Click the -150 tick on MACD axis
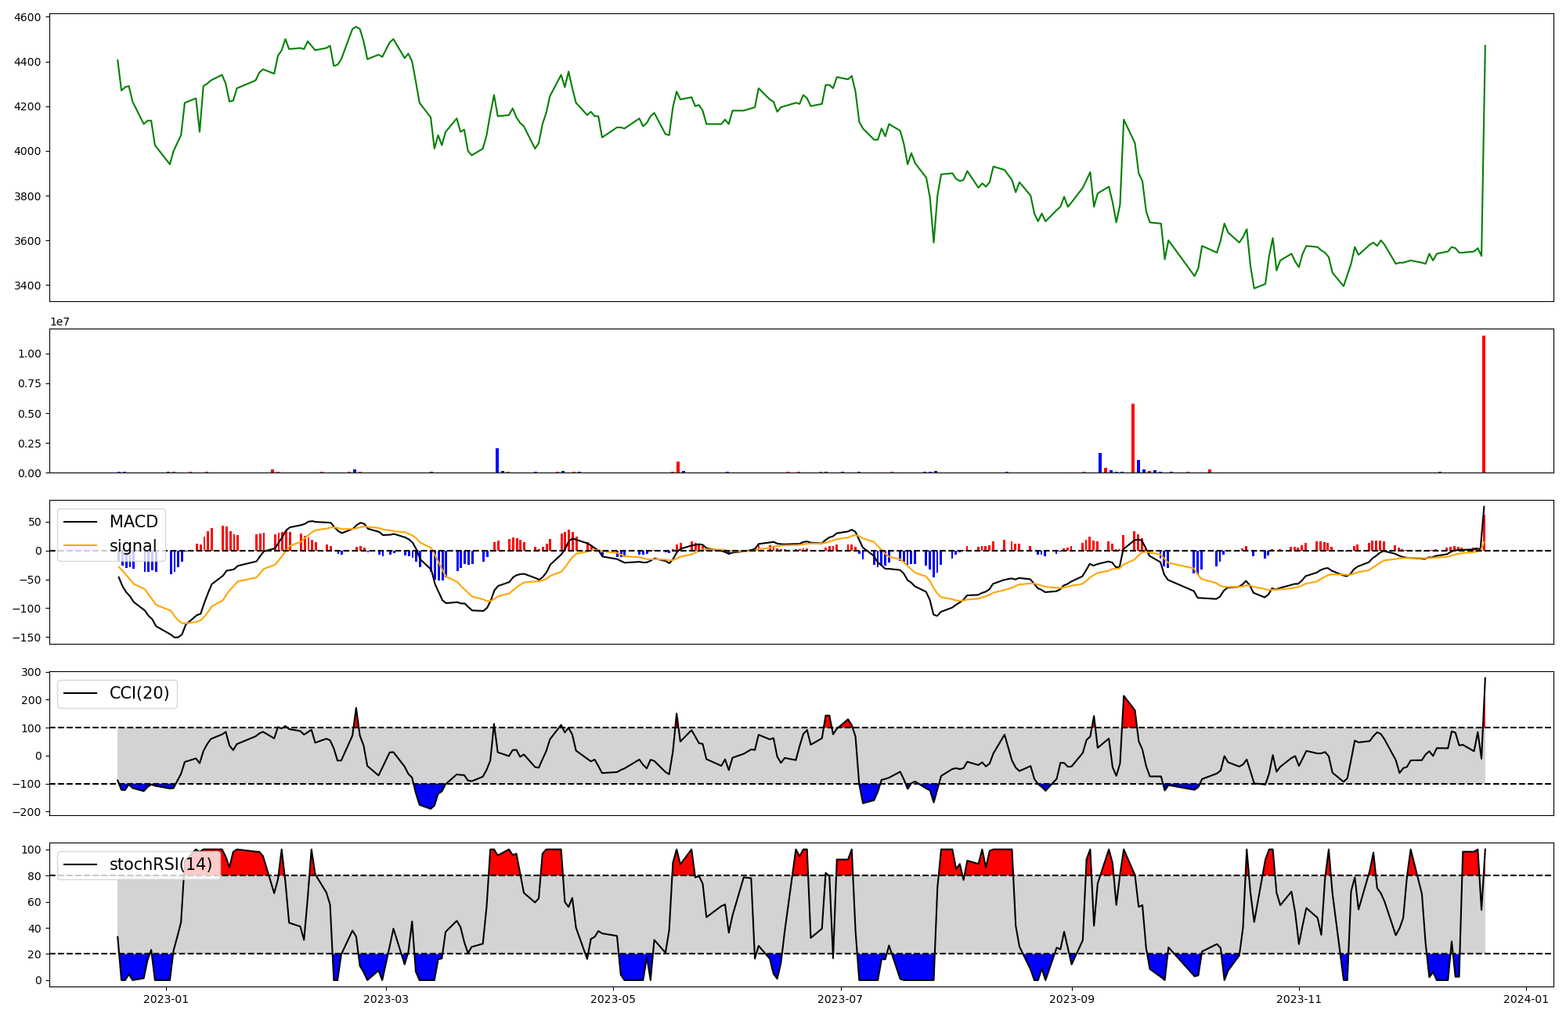This screenshot has height=1017, width=1566. [27, 638]
